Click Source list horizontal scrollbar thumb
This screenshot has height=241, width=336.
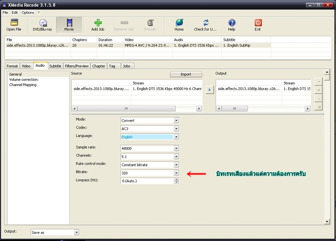point(126,109)
